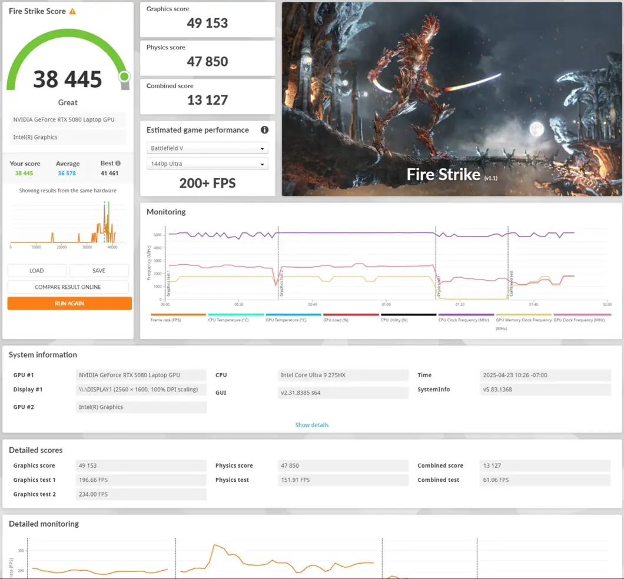Click the info icon next to Estimated game performance
This screenshot has width=624, height=579.
click(x=264, y=130)
